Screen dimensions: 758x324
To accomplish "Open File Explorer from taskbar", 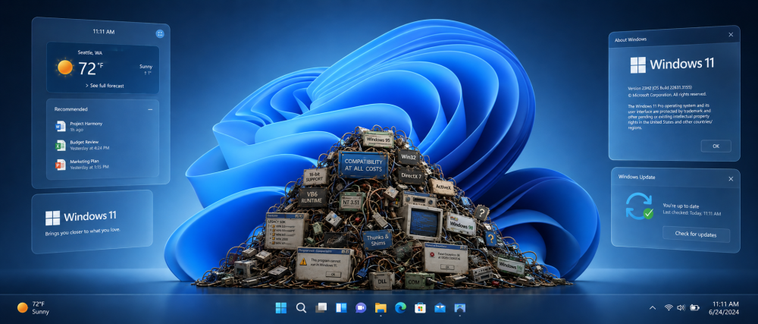I will [x=381, y=307].
